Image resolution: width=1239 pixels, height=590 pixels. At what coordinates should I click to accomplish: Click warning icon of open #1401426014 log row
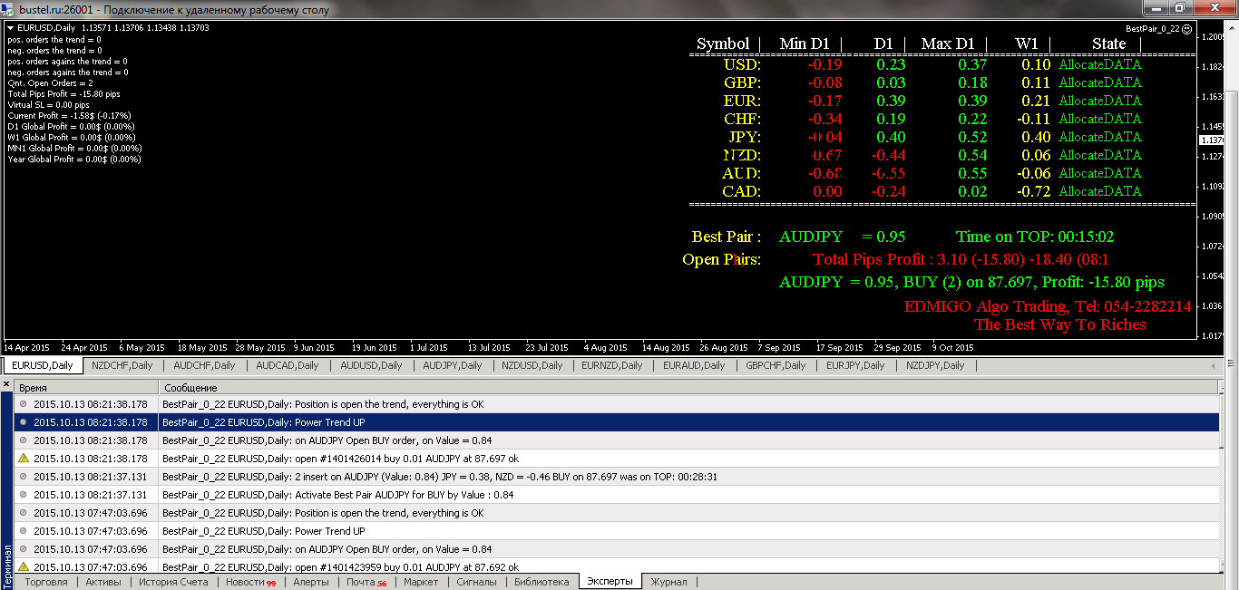pos(24,459)
